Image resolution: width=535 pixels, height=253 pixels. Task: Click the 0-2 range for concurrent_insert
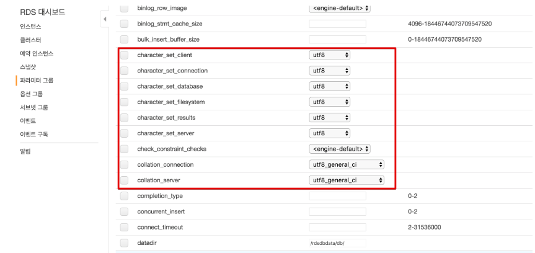[412, 211]
